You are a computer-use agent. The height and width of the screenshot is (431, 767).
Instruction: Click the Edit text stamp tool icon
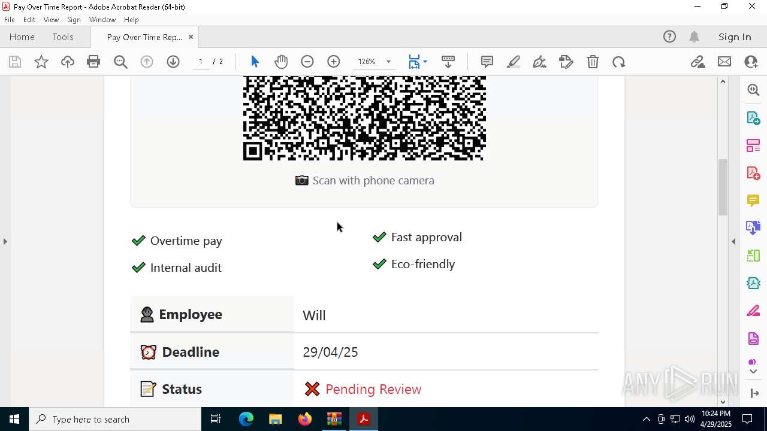tap(566, 62)
